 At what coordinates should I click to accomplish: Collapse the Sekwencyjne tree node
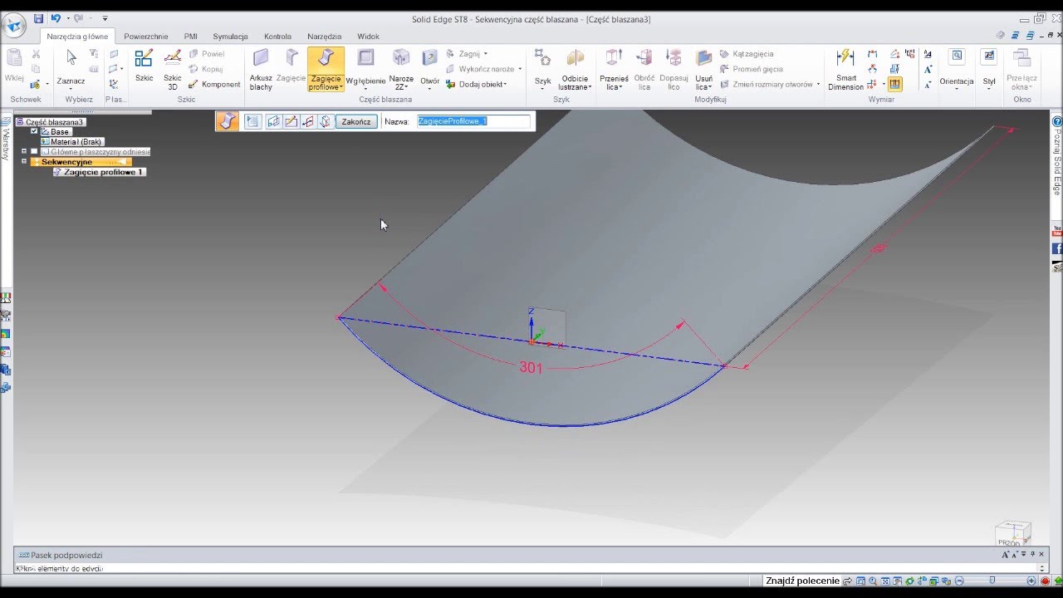[x=24, y=161]
